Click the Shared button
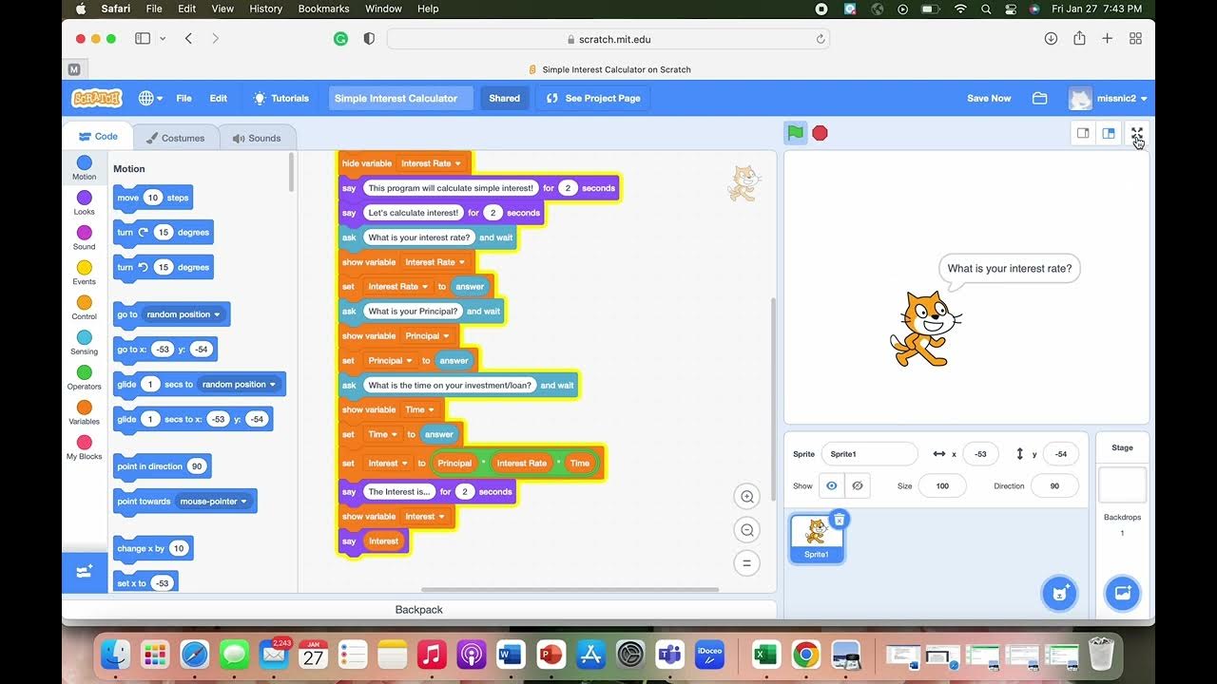 504,98
